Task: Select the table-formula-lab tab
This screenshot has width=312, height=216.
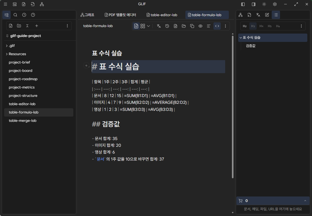Action: point(207,15)
